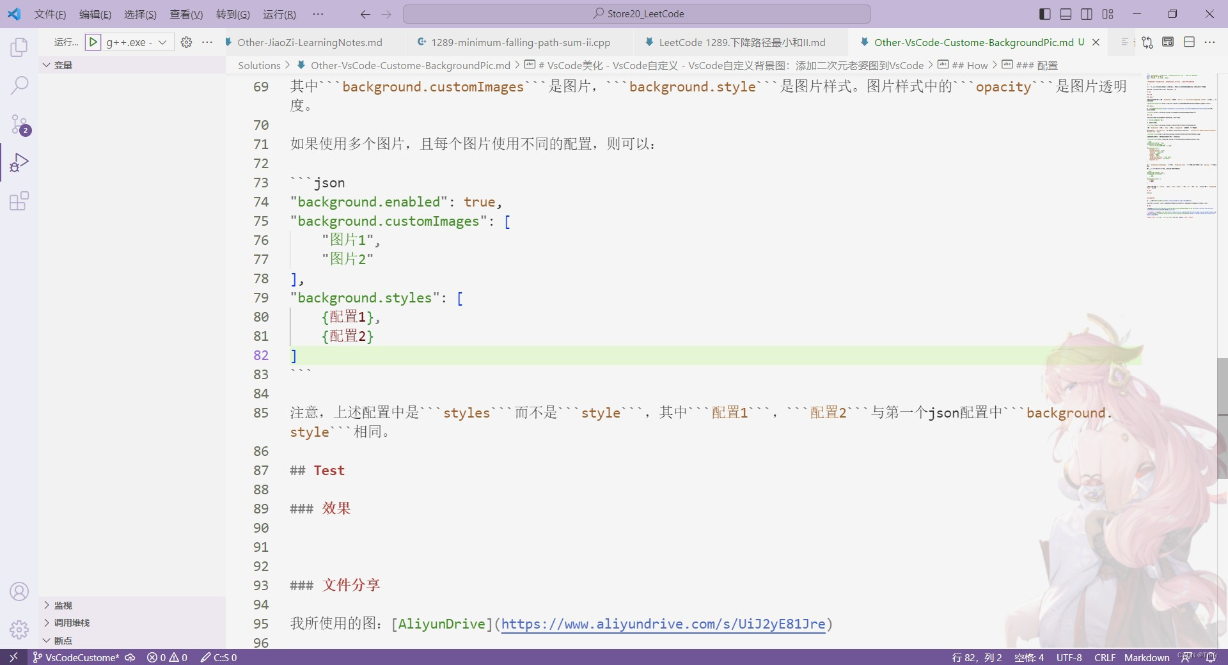Open the Extensions view in activity bar
The width and height of the screenshot is (1228, 665).
coord(19,201)
